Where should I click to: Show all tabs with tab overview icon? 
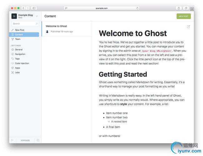pyautogui.click(x=186, y=8)
